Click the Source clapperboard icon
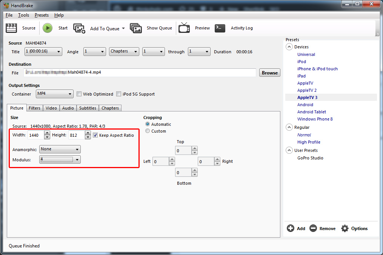 pos(11,28)
